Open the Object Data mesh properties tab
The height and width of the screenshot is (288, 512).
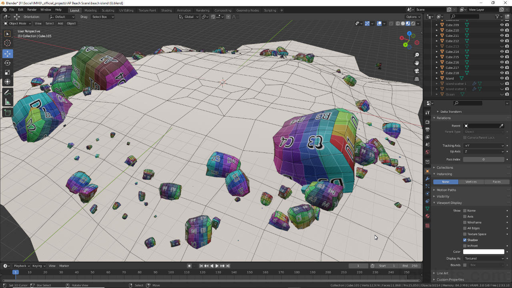point(428,208)
